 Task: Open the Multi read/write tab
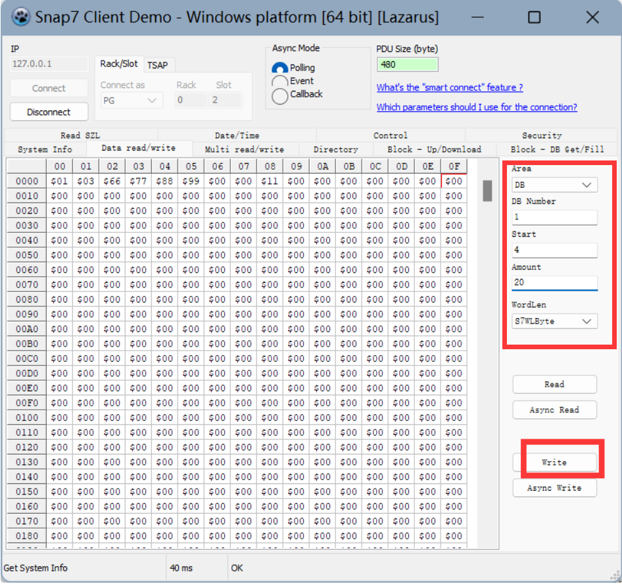click(x=245, y=149)
